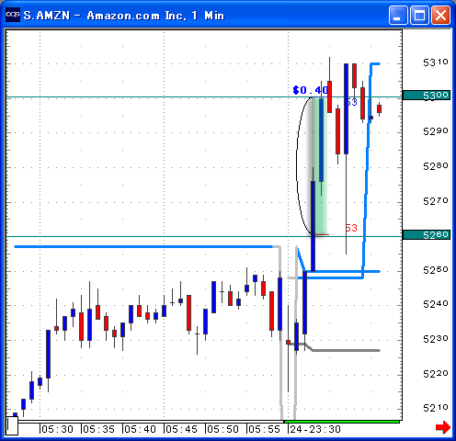Screen dimensions: 456x441
Task: Click the 05:40 time axis label
Action: 140,429
